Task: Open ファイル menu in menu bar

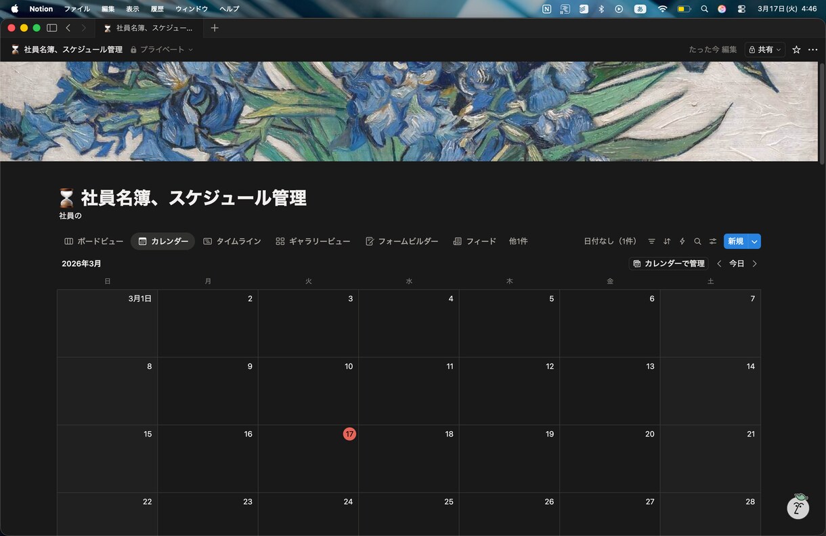Action: point(77,9)
